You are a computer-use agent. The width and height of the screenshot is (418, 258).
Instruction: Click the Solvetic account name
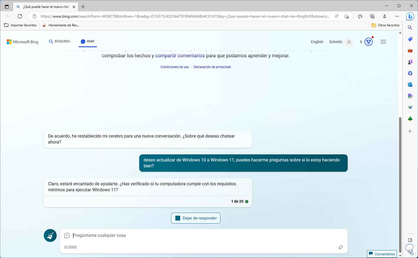(336, 42)
